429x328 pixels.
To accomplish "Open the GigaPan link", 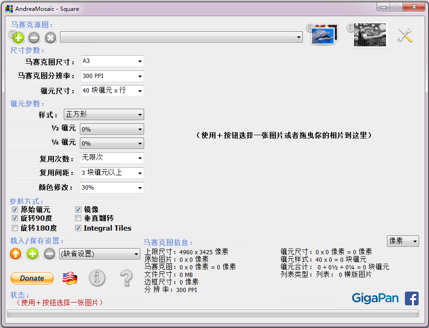I will pos(375,298).
